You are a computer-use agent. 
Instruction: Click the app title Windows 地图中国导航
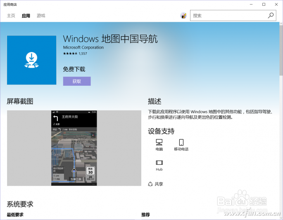[110, 39]
